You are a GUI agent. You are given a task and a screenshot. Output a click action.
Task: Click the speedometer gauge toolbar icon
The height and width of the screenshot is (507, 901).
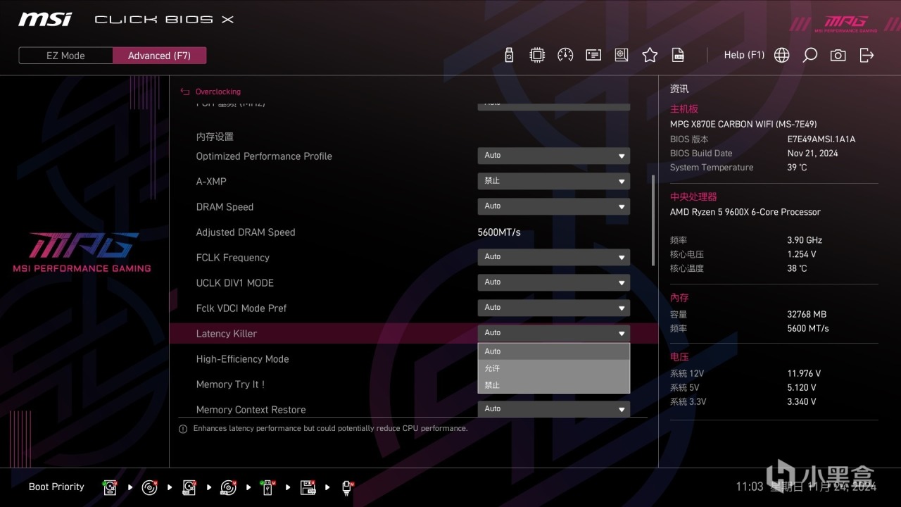[565, 55]
